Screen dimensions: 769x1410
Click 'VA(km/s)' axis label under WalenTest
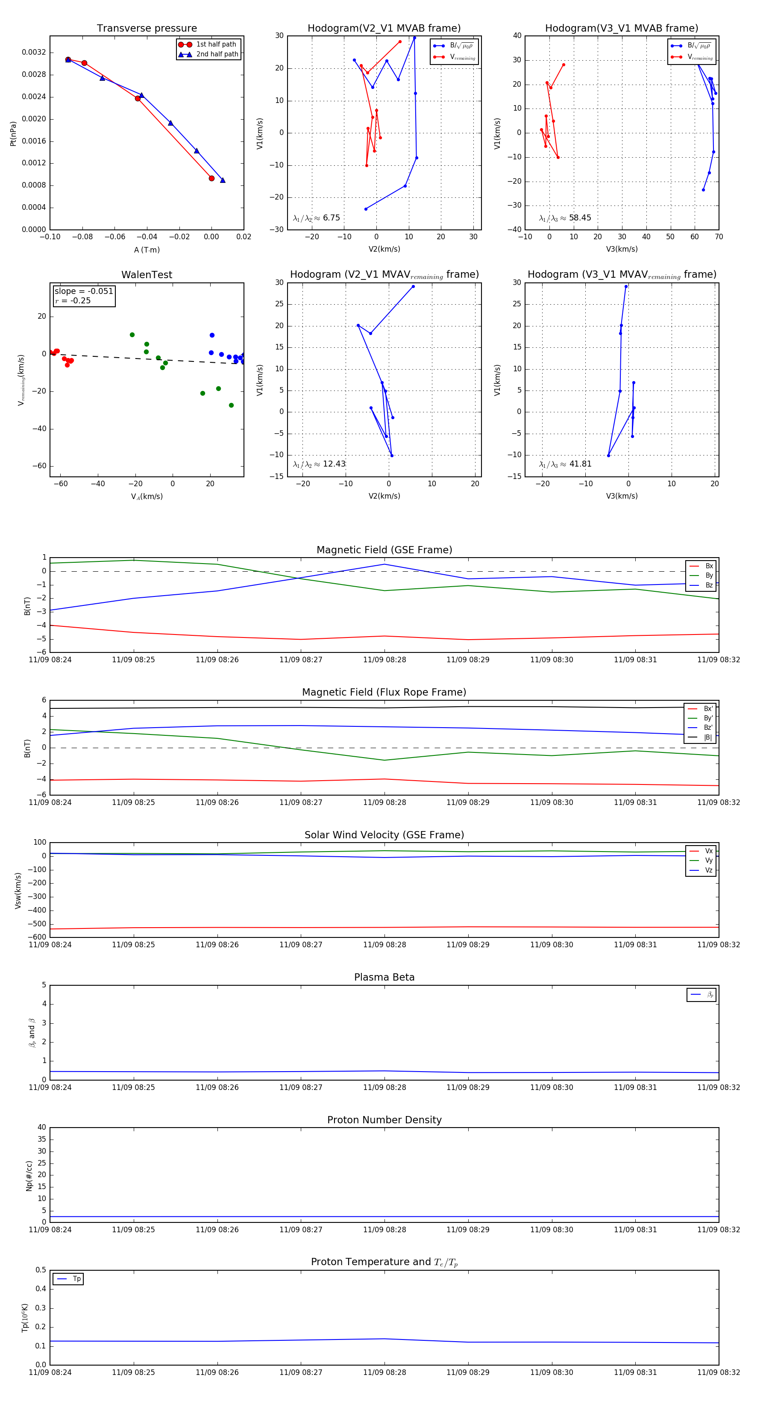tap(147, 496)
